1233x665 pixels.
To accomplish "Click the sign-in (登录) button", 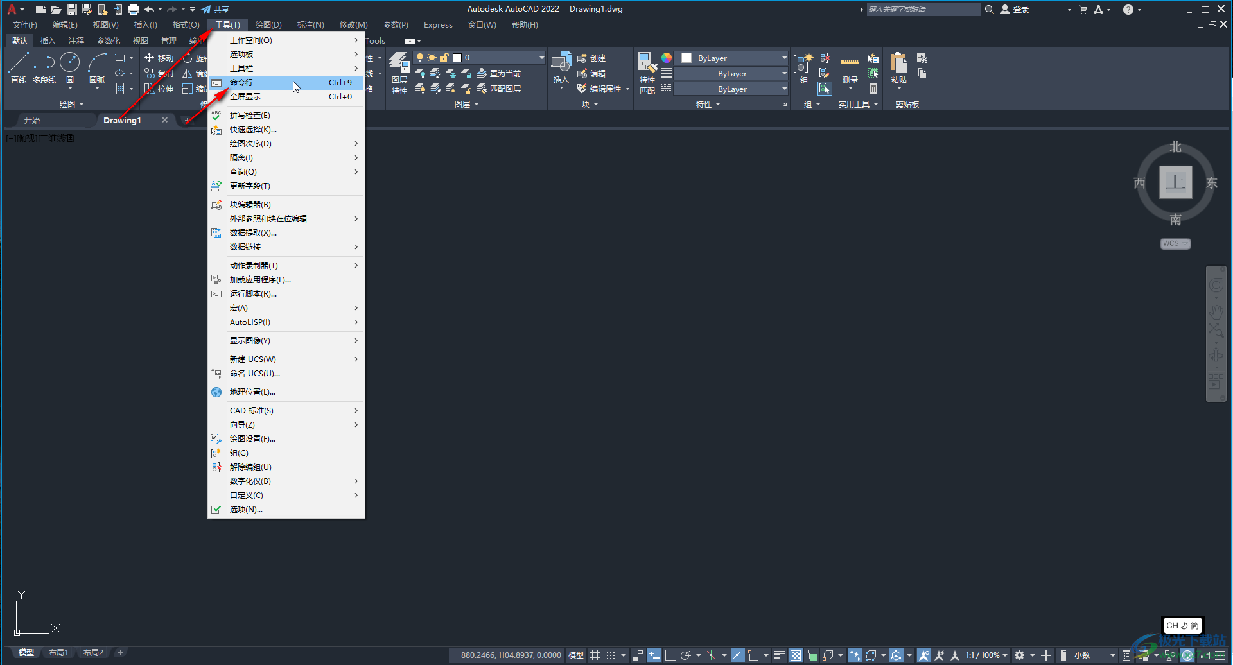I will click(x=1015, y=9).
